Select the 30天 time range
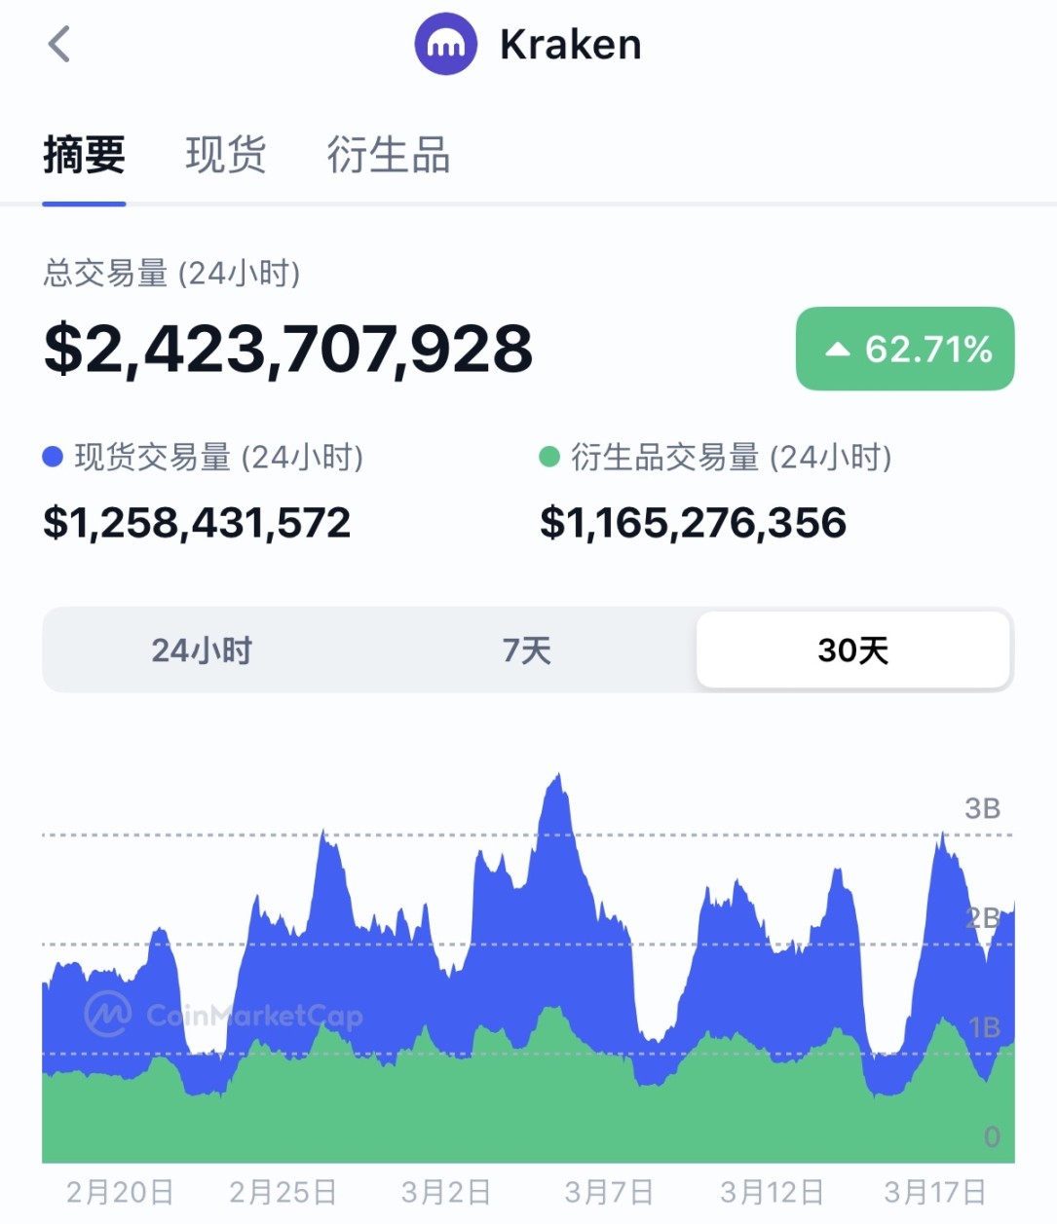Viewport: 1057px width, 1224px height. [x=853, y=650]
